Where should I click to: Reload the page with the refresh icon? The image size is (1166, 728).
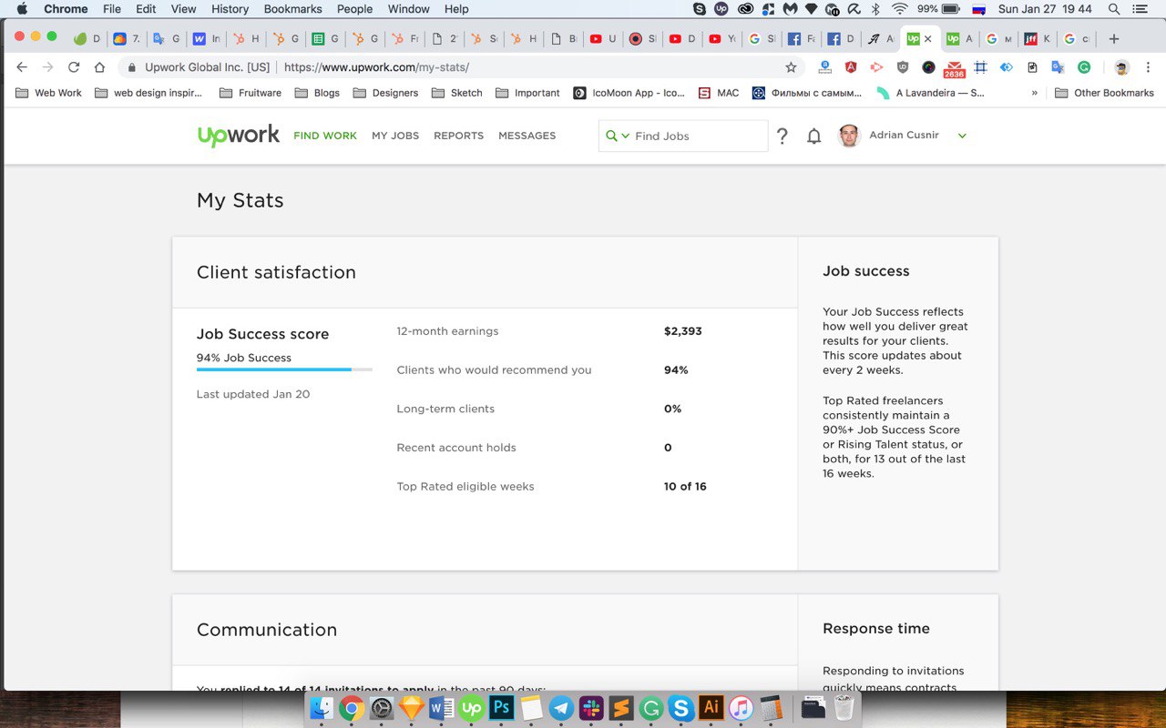(x=74, y=67)
